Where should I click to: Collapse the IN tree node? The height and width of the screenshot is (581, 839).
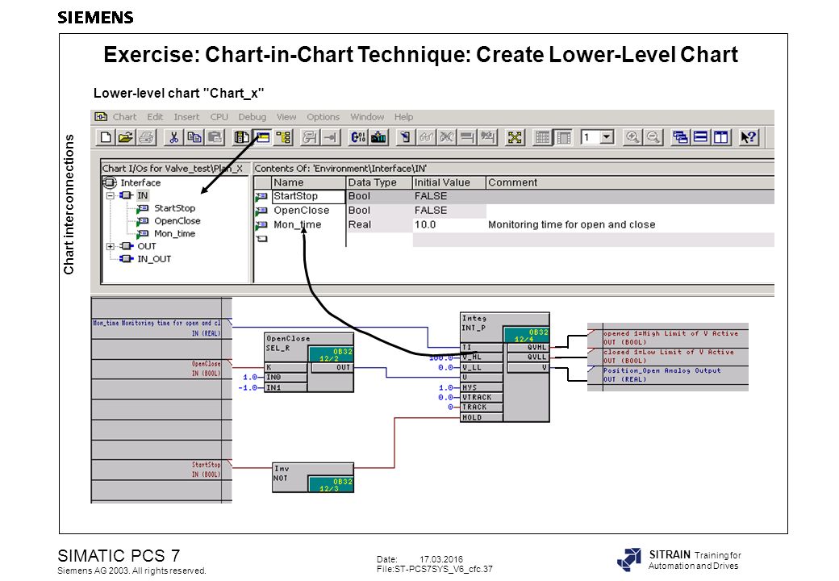point(111,196)
